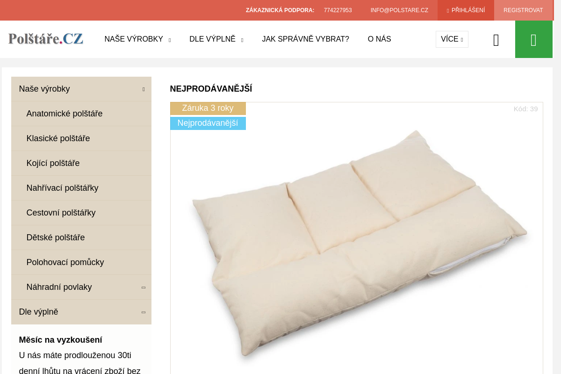Call support number 774227953
Image resolution: width=561 pixels, height=374 pixels.
tap(338, 10)
